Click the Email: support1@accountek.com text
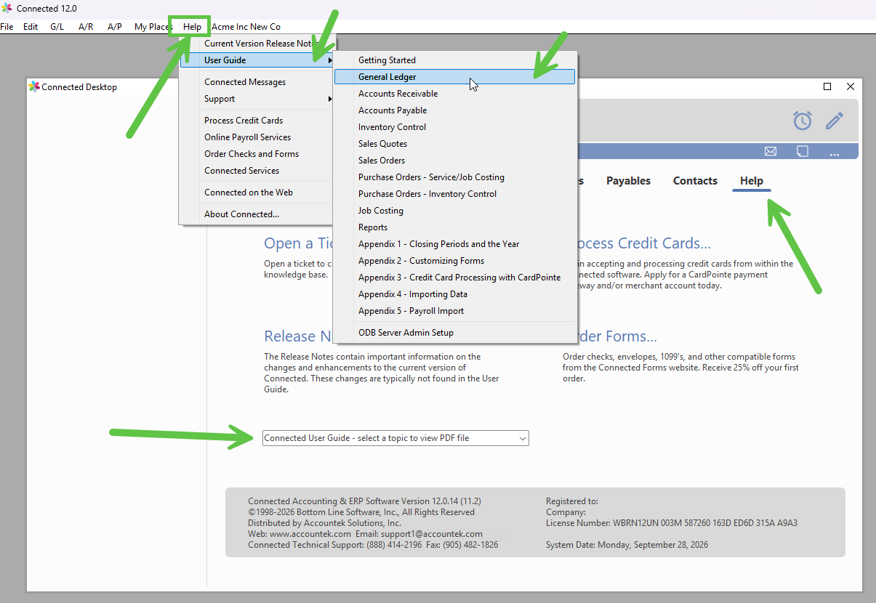This screenshot has width=876, height=603. coord(419,534)
